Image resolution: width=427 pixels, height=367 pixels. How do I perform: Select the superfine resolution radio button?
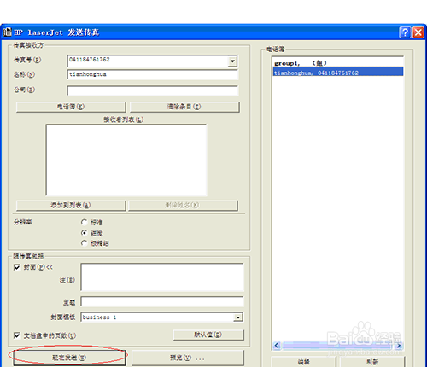click(x=84, y=243)
